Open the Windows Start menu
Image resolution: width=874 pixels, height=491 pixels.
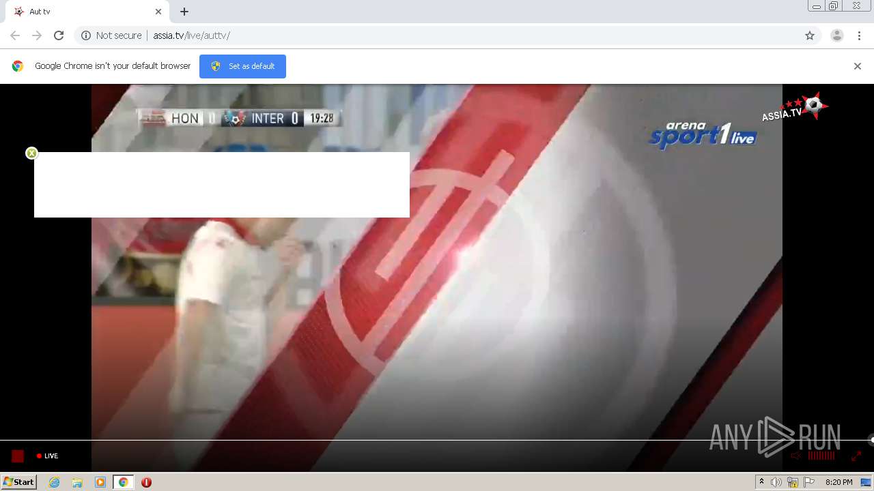(x=19, y=482)
